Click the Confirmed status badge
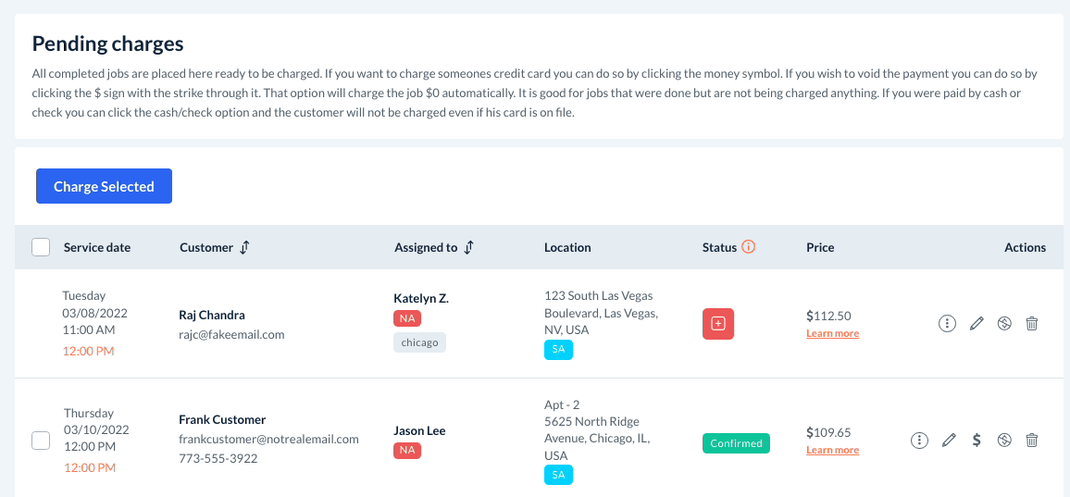 tap(736, 443)
